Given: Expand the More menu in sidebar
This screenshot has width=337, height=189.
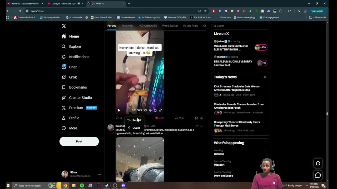Looking at the screenshot, I should (70, 128).
